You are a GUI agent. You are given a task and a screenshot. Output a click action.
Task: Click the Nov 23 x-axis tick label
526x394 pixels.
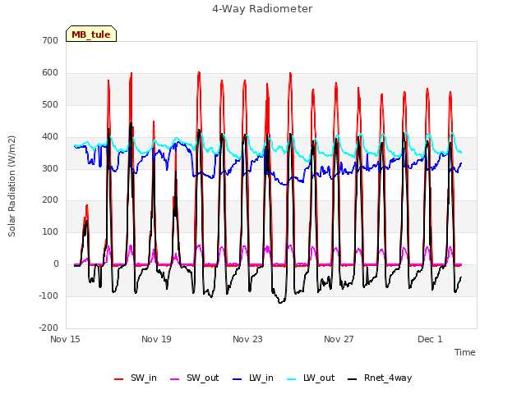pos(247,339)
